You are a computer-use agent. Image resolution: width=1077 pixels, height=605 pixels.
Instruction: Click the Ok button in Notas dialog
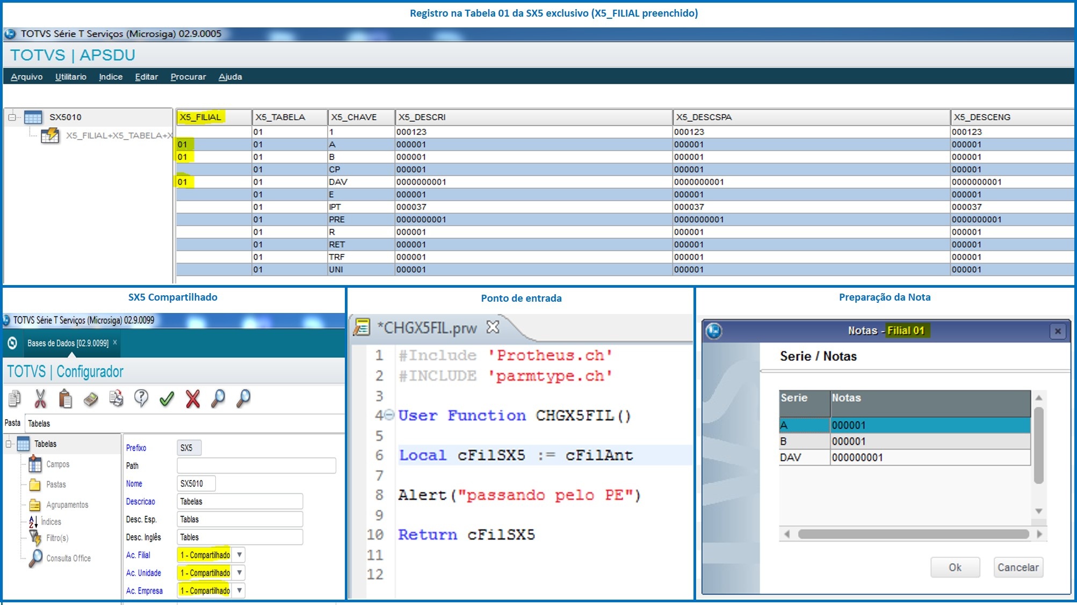pos(955,567)
